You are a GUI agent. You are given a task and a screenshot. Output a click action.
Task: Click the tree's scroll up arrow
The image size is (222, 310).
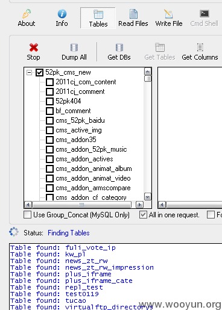(148, 72)
